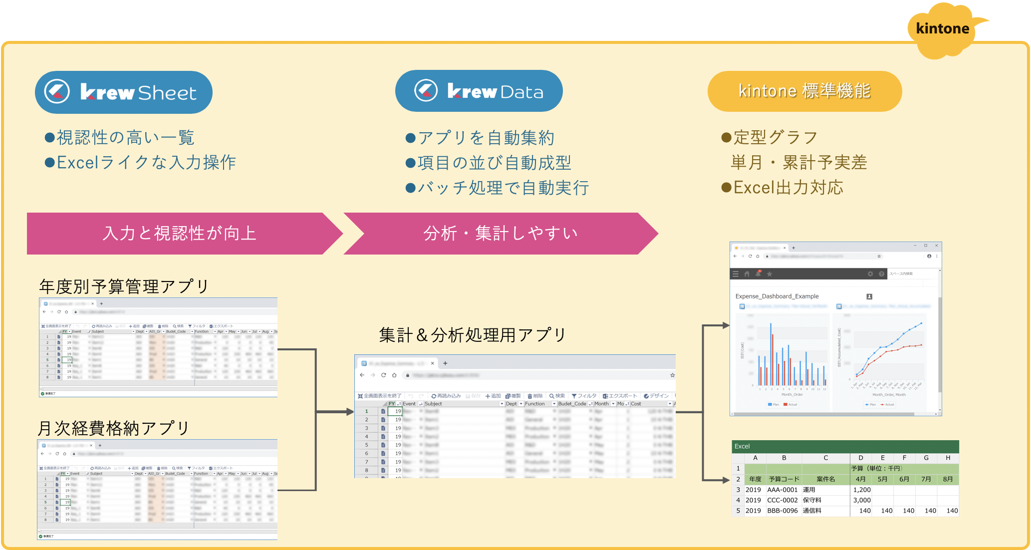Open the settings gear in kintone dashboard header
This screenshot has width=1031, height=550.
(870, 274)
